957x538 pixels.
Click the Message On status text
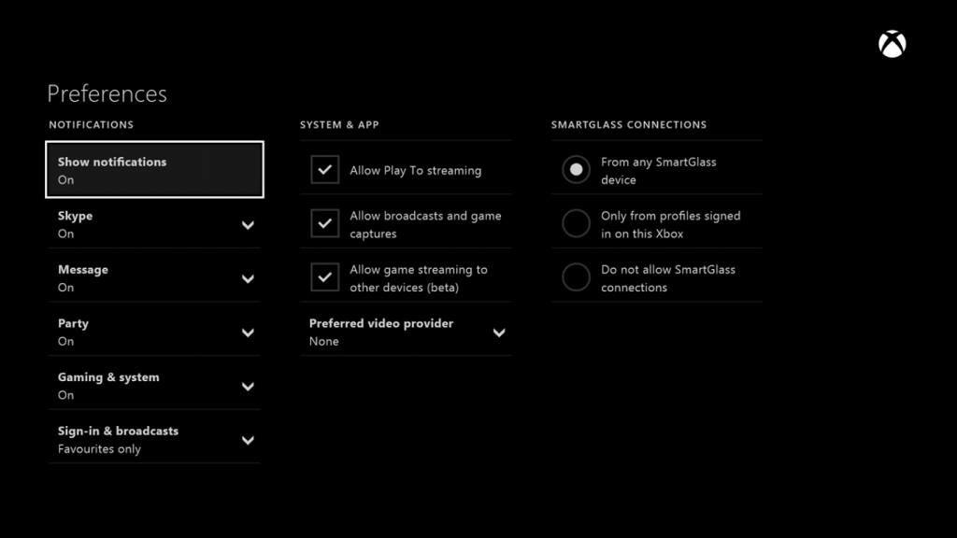tap(66, 288)
